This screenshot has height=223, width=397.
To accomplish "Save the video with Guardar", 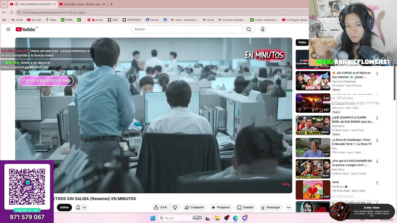I will pyautogui.click(x=245, y=207).
